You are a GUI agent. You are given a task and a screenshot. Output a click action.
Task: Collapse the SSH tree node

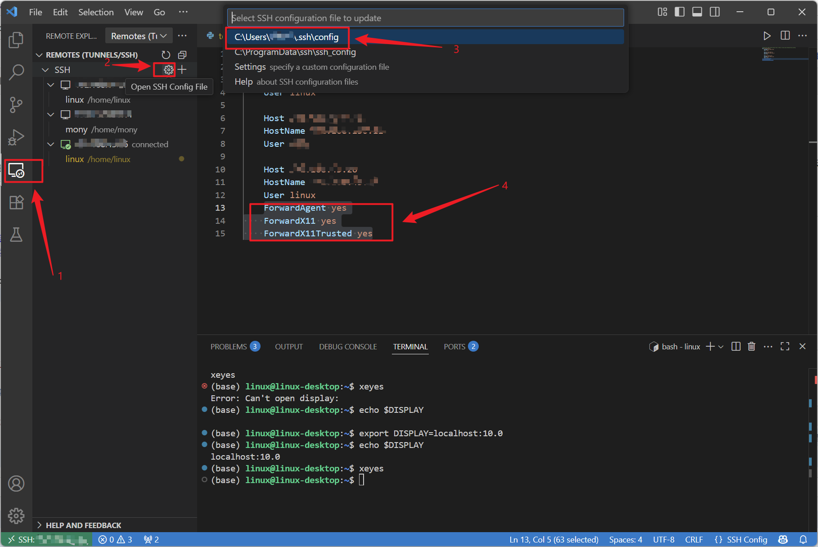click(45, 70)
